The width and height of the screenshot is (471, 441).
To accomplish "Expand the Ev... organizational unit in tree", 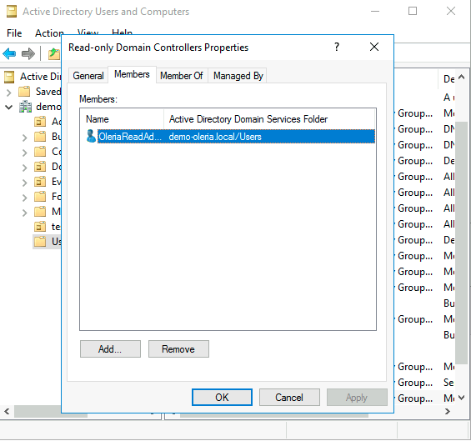I will pyautogui.click(x=25, y=183).
